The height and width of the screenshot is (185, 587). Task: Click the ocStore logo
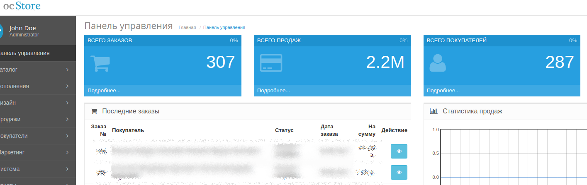click(x=22, y=6)
